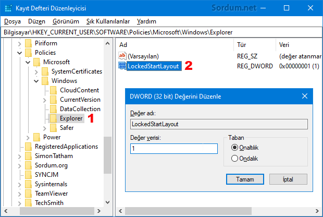The height and width of the screenshot is (217, 323).
Task: Expand the SystemCertificates key
Action: tap(36, 72)
